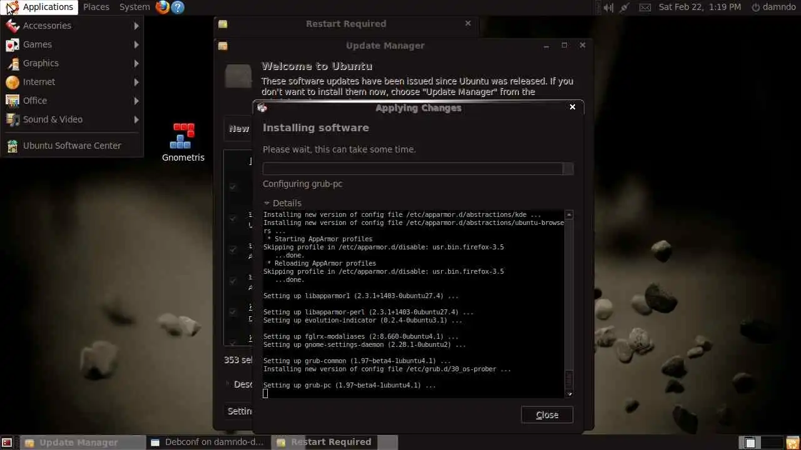Click the Applying Changes window icon
This screenshot has width=801, height=450.
click(x=262, y=107)
